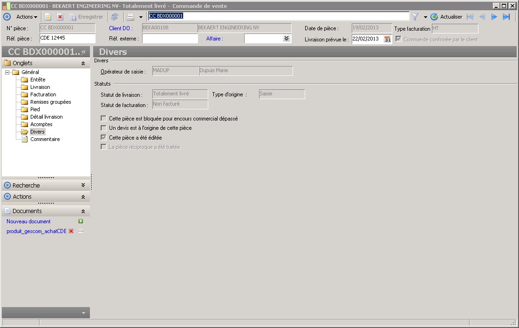This screenshot has width=519, height=328.
Task: Open the Facturation tab in tree
Action: pos(43,94)
